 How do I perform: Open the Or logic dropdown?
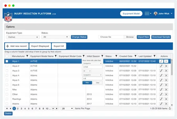pyautogui.click(x=87, y=71)
